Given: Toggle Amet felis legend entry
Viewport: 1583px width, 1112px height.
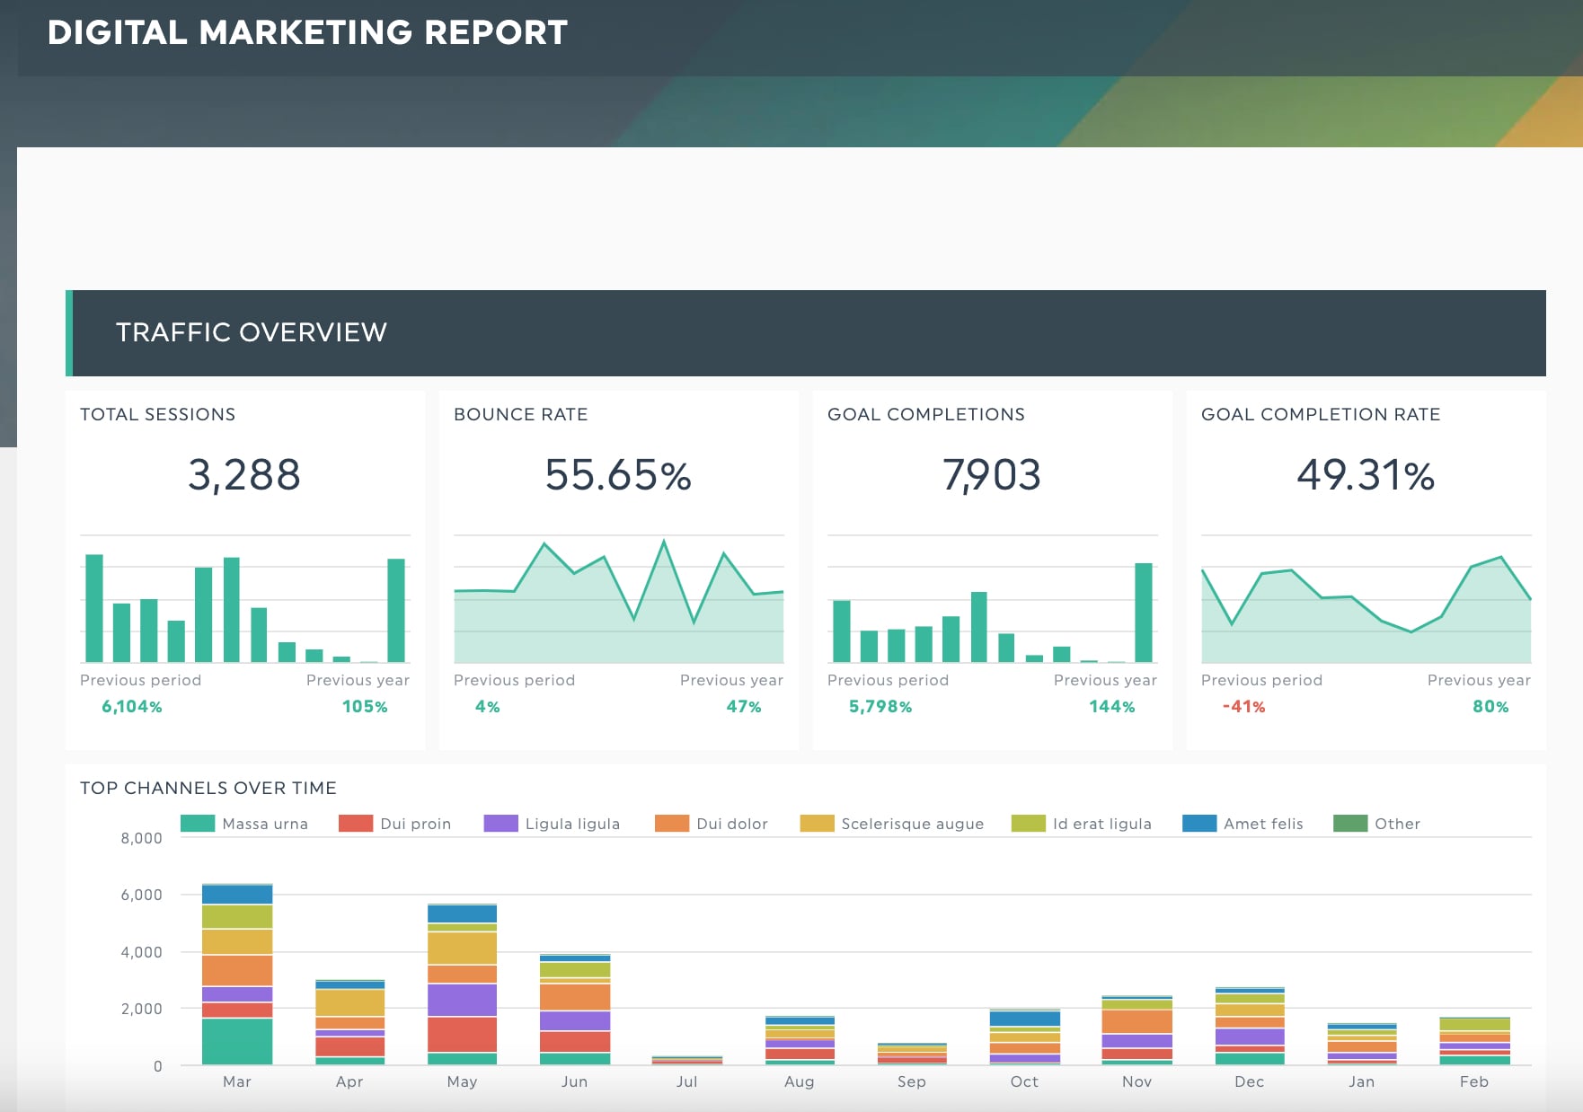Looking at the screenshot, I should click(x=1243, y=824).
